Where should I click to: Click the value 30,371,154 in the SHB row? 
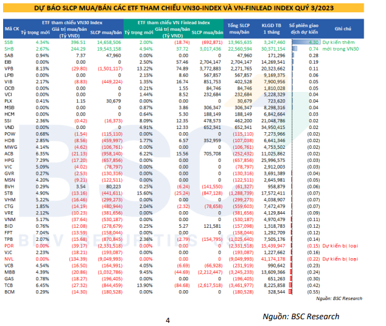(x=273, y=49)
